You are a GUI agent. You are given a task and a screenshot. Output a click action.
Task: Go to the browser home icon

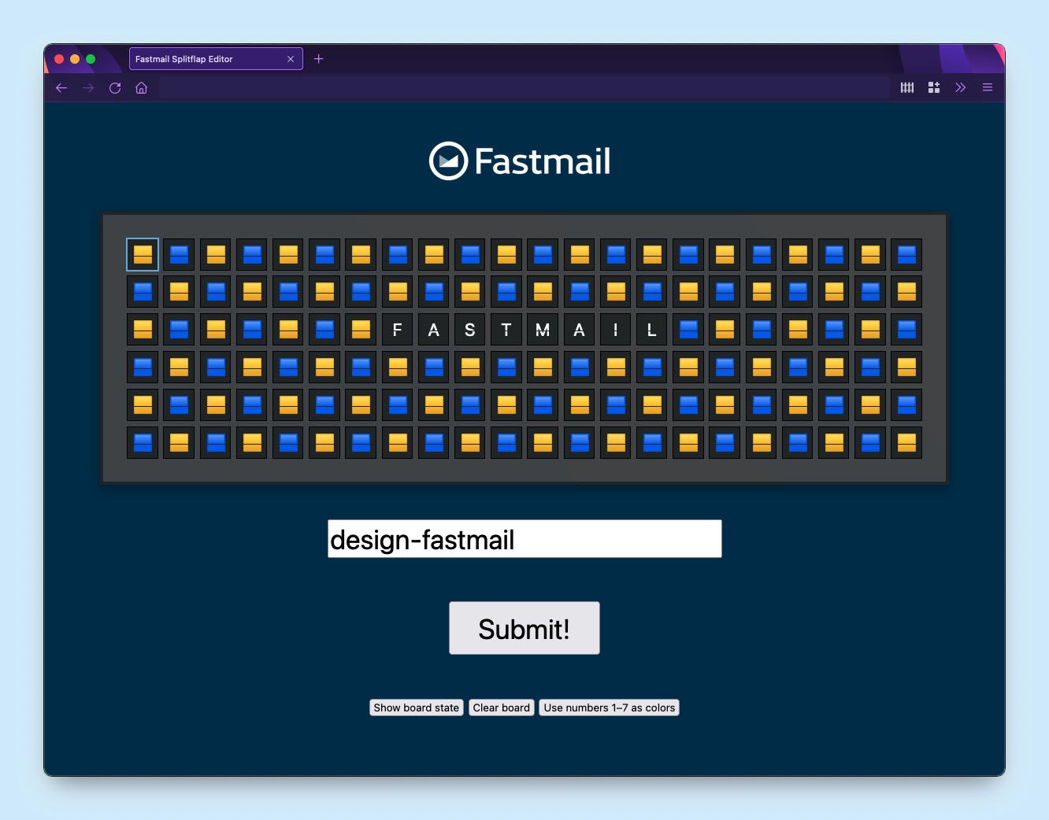142,88
